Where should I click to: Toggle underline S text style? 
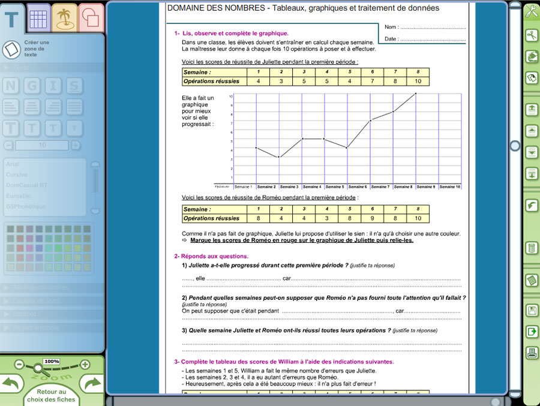(x=73, y=86)
